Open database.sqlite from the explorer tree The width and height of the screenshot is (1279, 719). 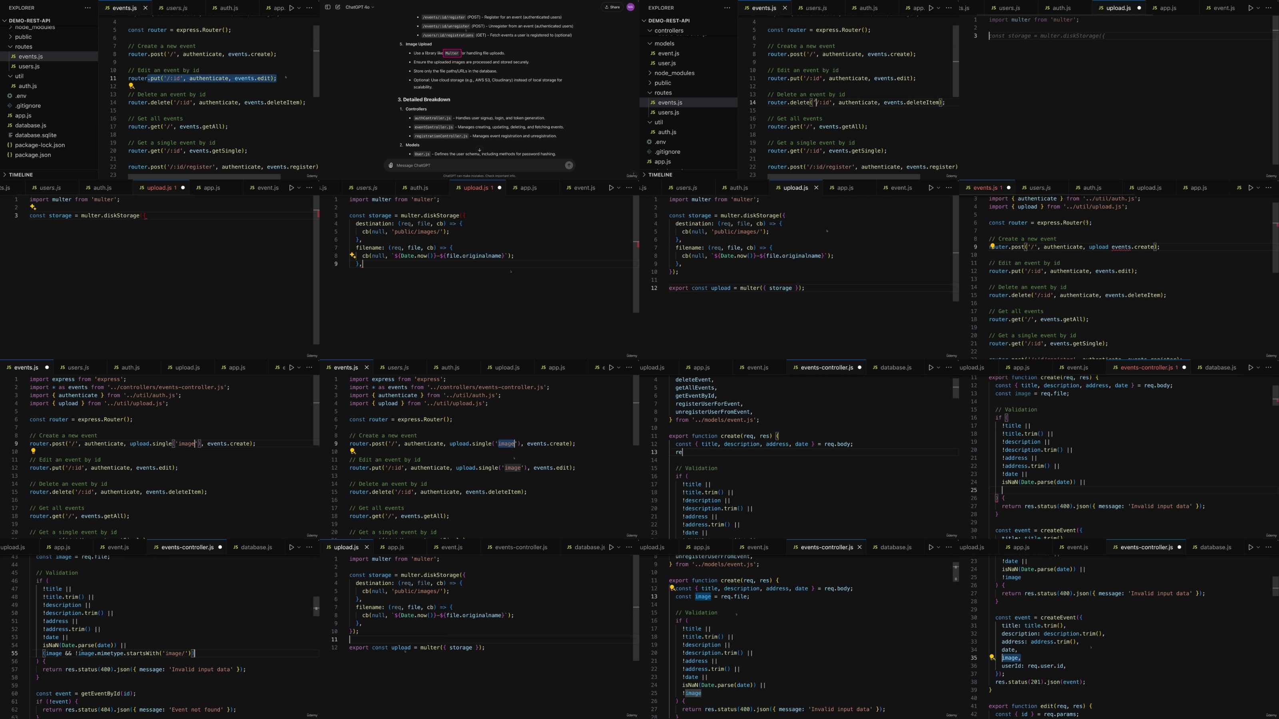[35, 135]
